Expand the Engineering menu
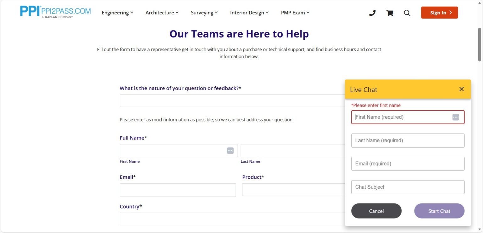The image size is (483, 233). click(x=117, y=13)
